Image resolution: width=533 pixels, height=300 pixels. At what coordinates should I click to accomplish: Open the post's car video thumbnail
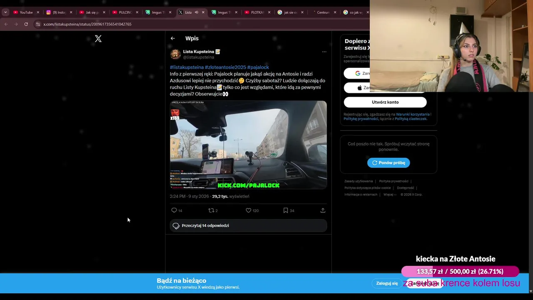coord(248,145)
